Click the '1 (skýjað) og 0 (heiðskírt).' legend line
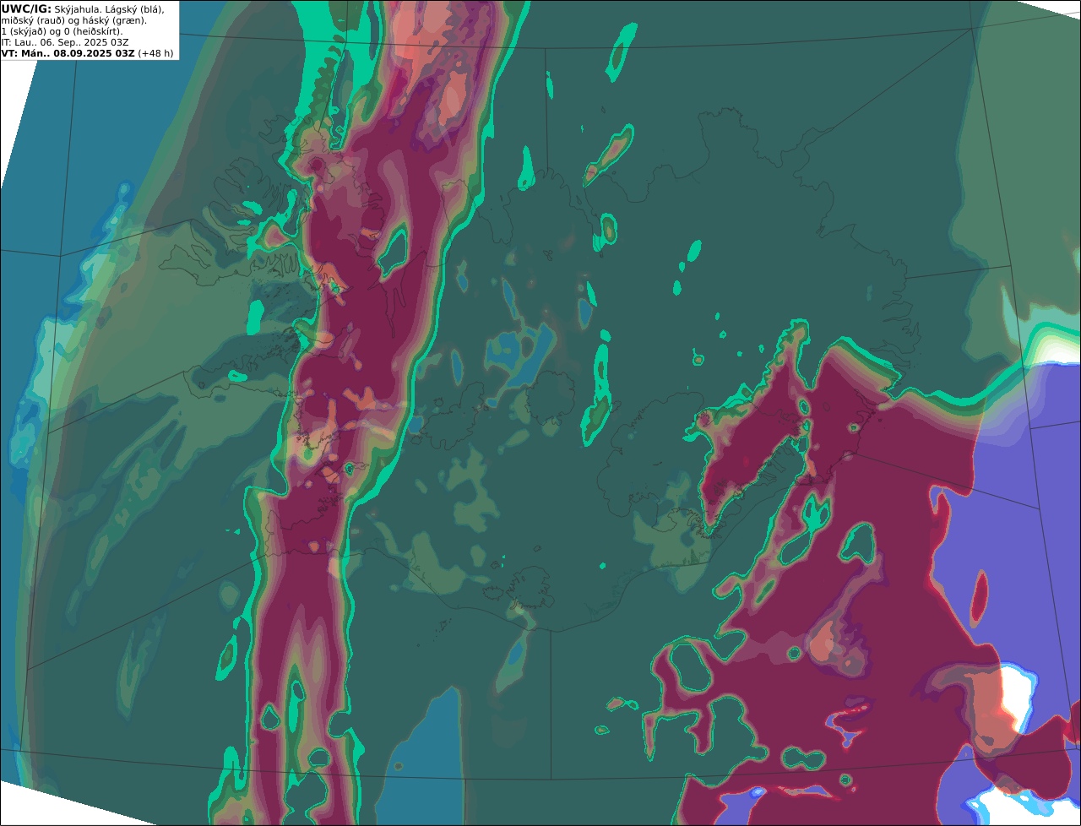The image size is (1081, 826). click(62, 31)
